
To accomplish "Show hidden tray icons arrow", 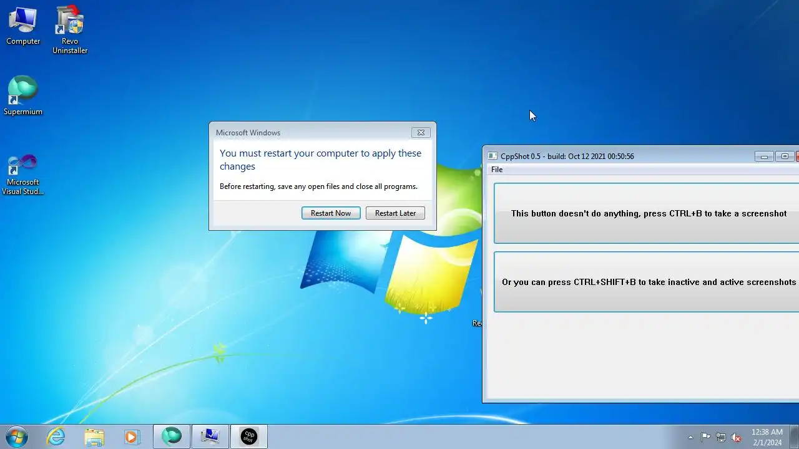I will tap(690, 437).
